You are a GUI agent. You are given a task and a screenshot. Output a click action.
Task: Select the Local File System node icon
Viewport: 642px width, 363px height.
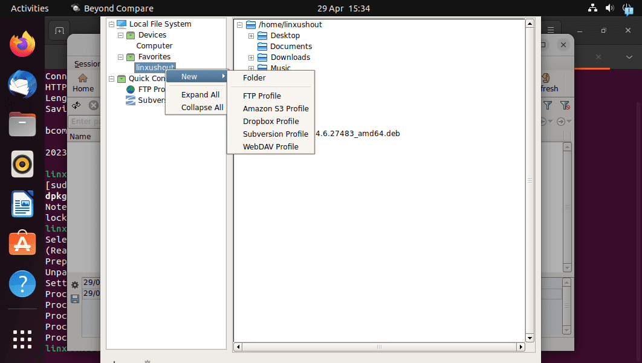[x=122, y=24]
